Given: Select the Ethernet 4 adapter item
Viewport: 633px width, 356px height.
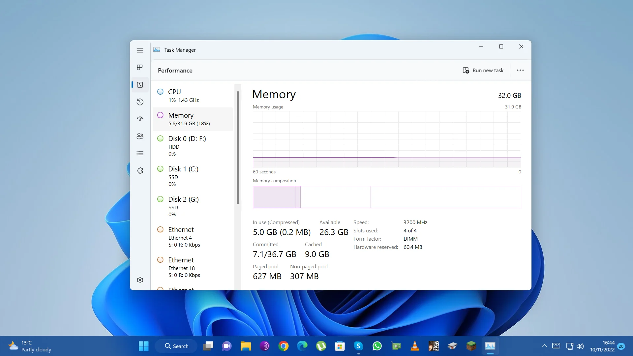Looking at the screenshot, I should [x=193, y=237].
